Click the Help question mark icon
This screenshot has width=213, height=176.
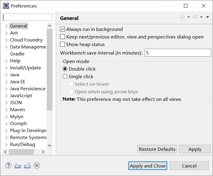point(8,166)
